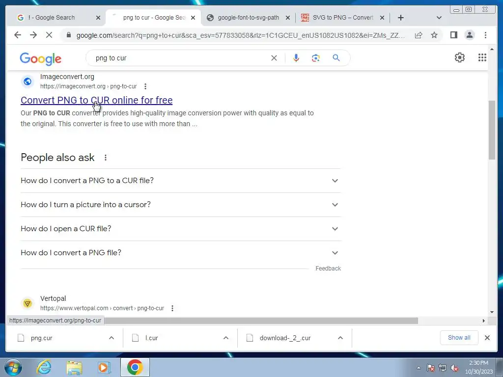Screen dimensions: 503x377
Task: Expand 'How do I convert a PNG to a CUR file?'
Action: tap(180, 181)
